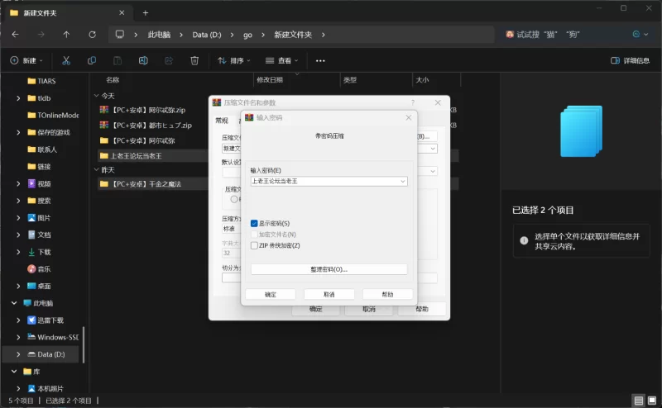Click the 整理密码(O)... button
This screenshot has height=408, width=662.
pyautogui.click(x=329, y=269)
